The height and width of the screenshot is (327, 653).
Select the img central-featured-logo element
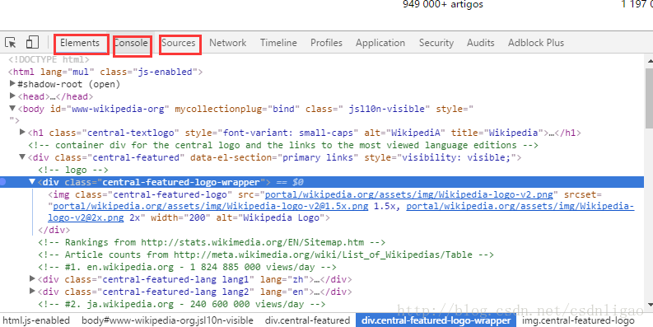pos(341,206)
